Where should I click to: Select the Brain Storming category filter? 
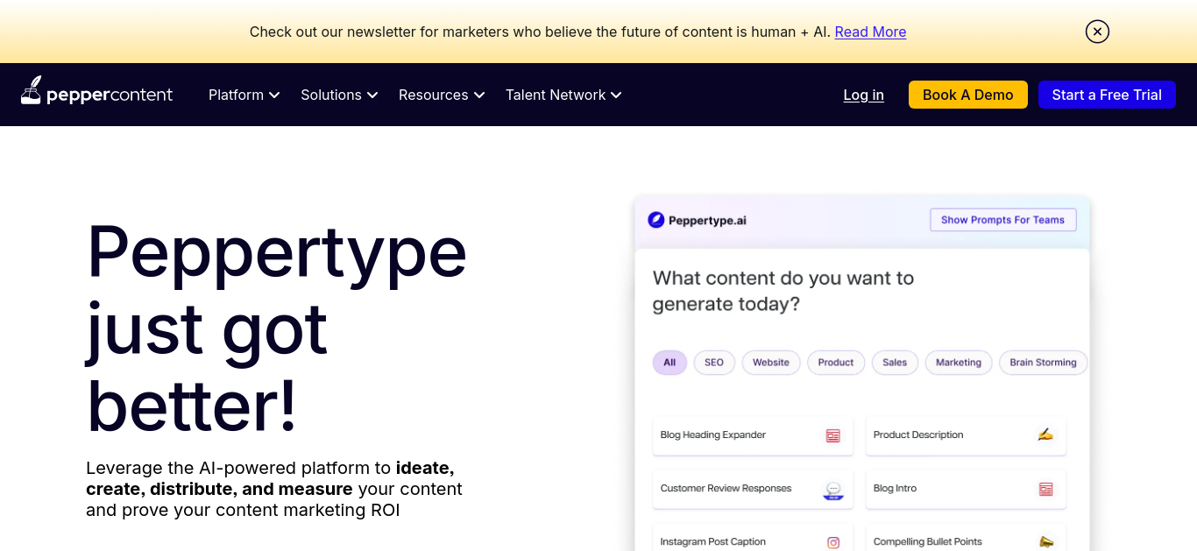point(1043,363)
